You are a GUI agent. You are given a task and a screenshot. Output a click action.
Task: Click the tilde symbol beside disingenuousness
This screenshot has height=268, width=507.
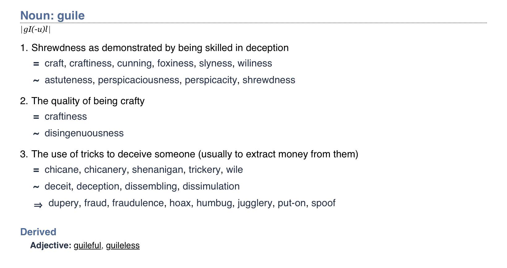point(36,134)
